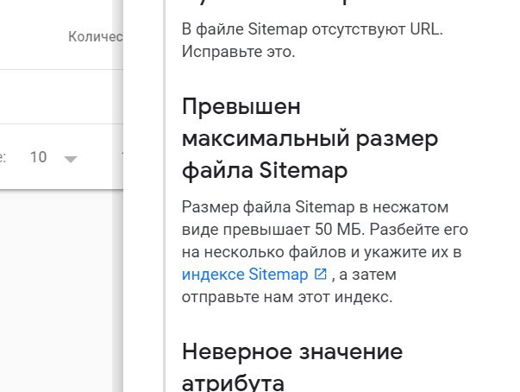Viewport: 520px width, 392px height.
Task: Click the Количес… column header
Action: point(96,37)
